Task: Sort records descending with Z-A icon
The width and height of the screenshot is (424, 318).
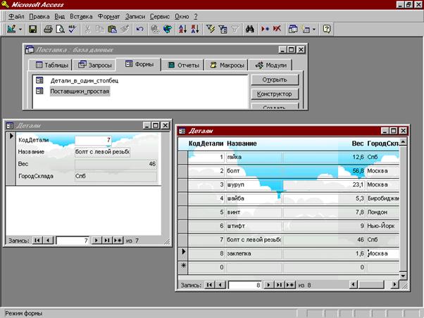Action: point(195,29)
